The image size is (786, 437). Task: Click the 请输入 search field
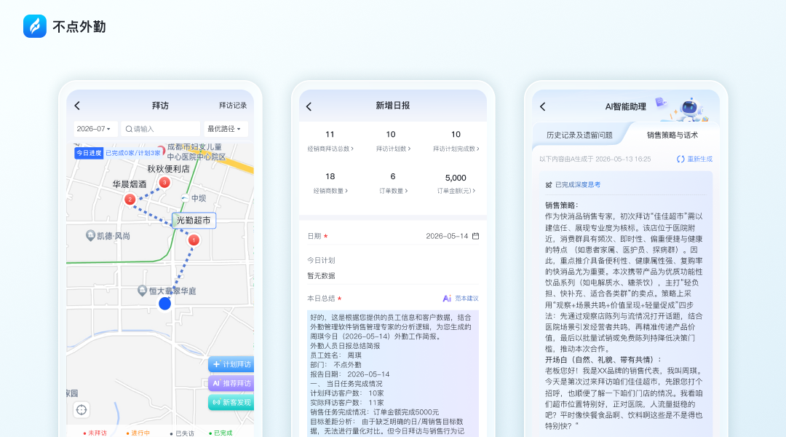tap(160, 129)
